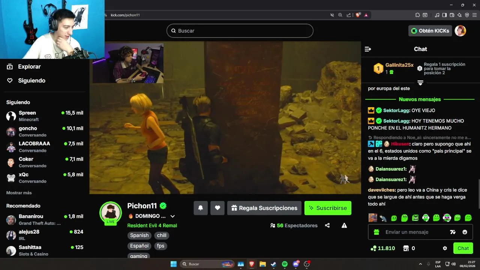Open Spotify from the taskbar
The width and height of the screenshot is (480, 270).
(x=285, y=264)
